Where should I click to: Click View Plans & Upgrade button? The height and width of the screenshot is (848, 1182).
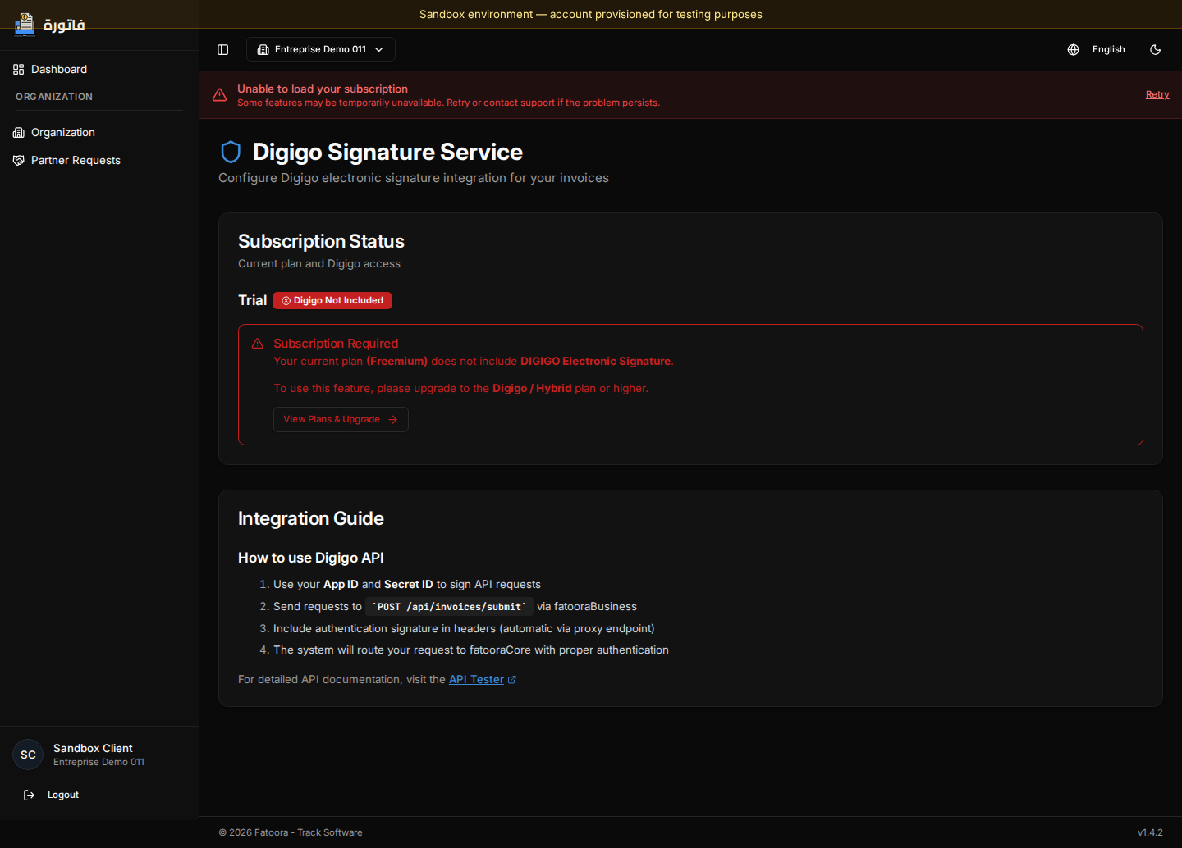341,419
